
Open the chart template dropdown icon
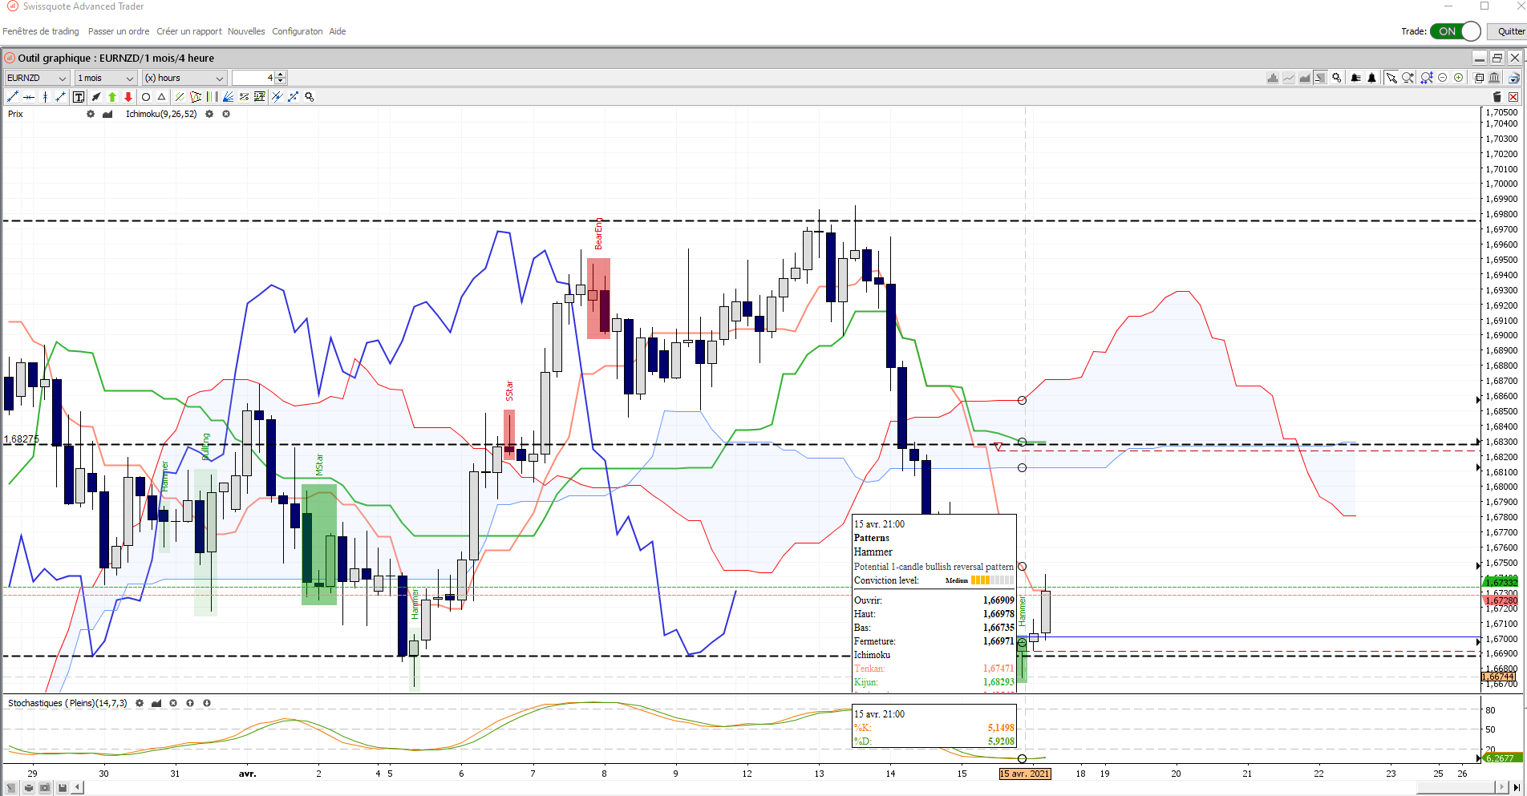tap(1513, 78)
